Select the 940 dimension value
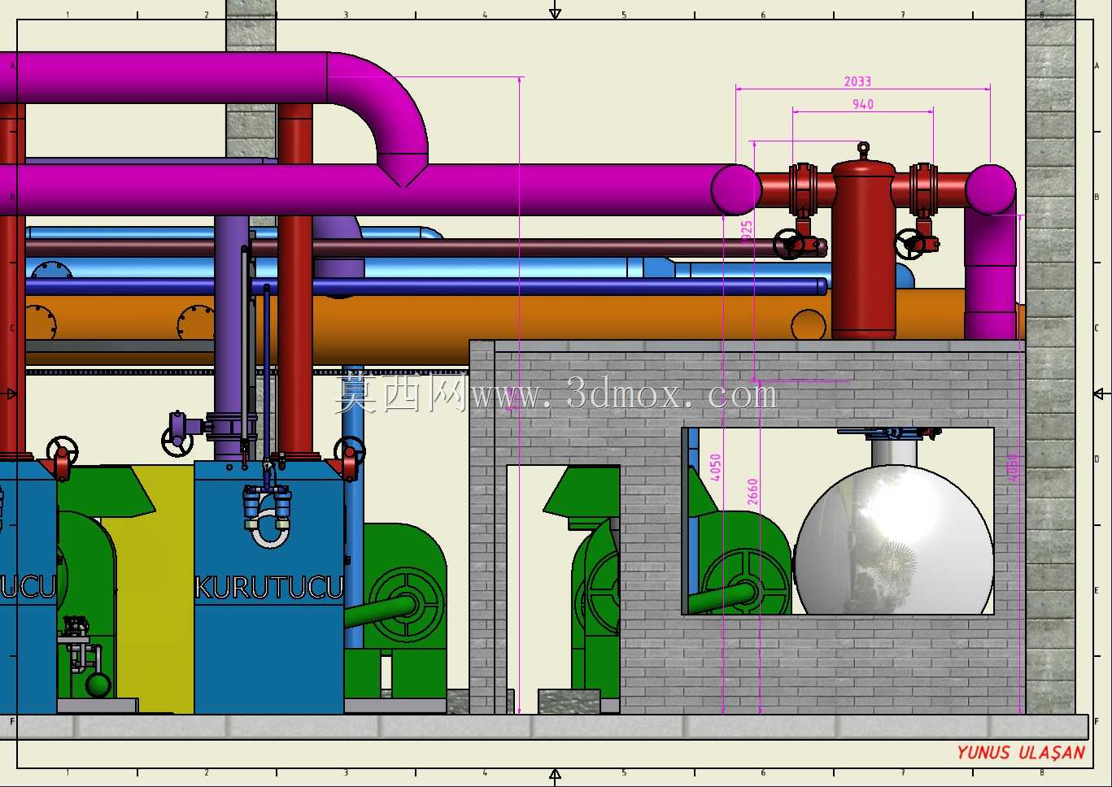This screenshot has width=1112, height=787. coord(863,104)
